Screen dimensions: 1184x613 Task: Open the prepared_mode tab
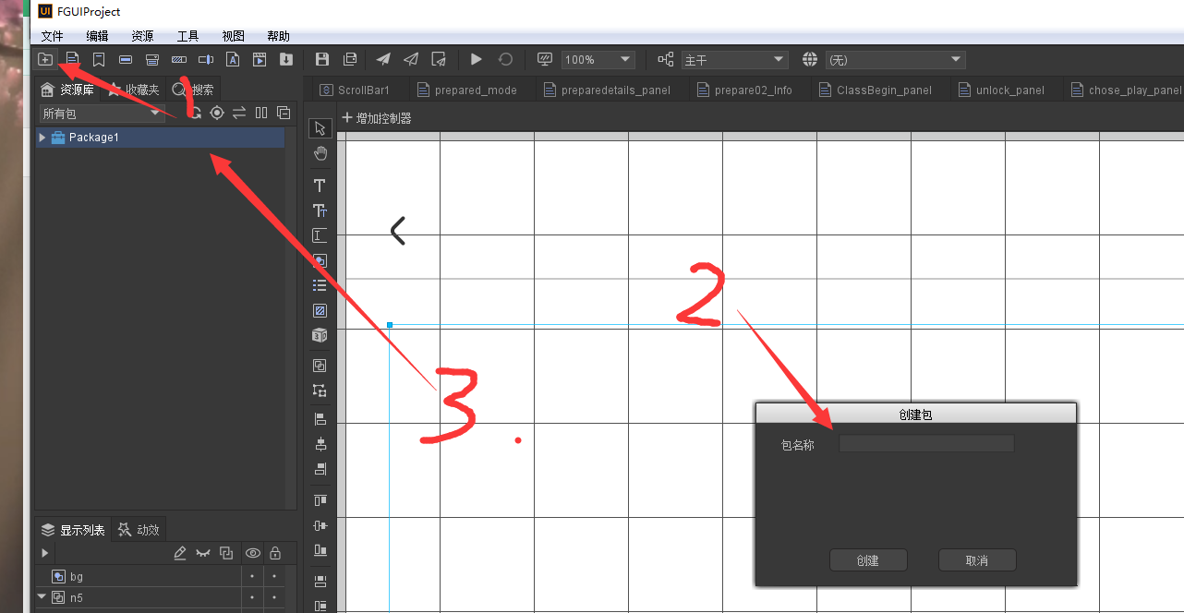476,90
